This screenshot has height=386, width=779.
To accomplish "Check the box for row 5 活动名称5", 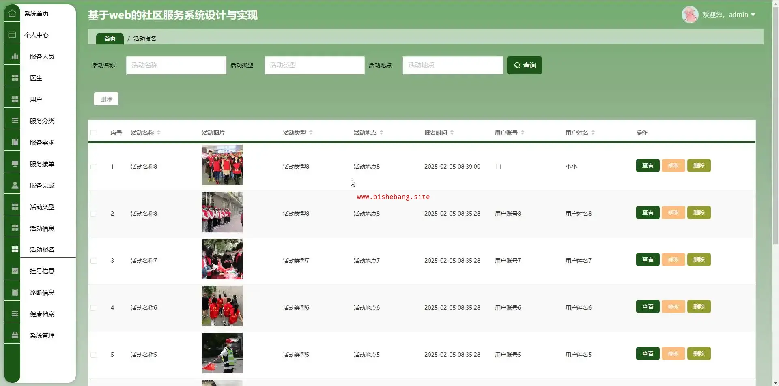I will coord(93,355).
